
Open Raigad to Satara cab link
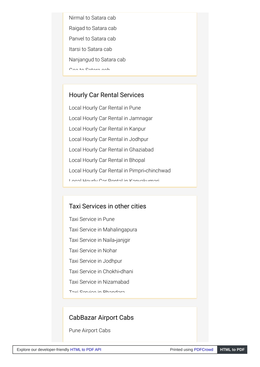[93, 28]
